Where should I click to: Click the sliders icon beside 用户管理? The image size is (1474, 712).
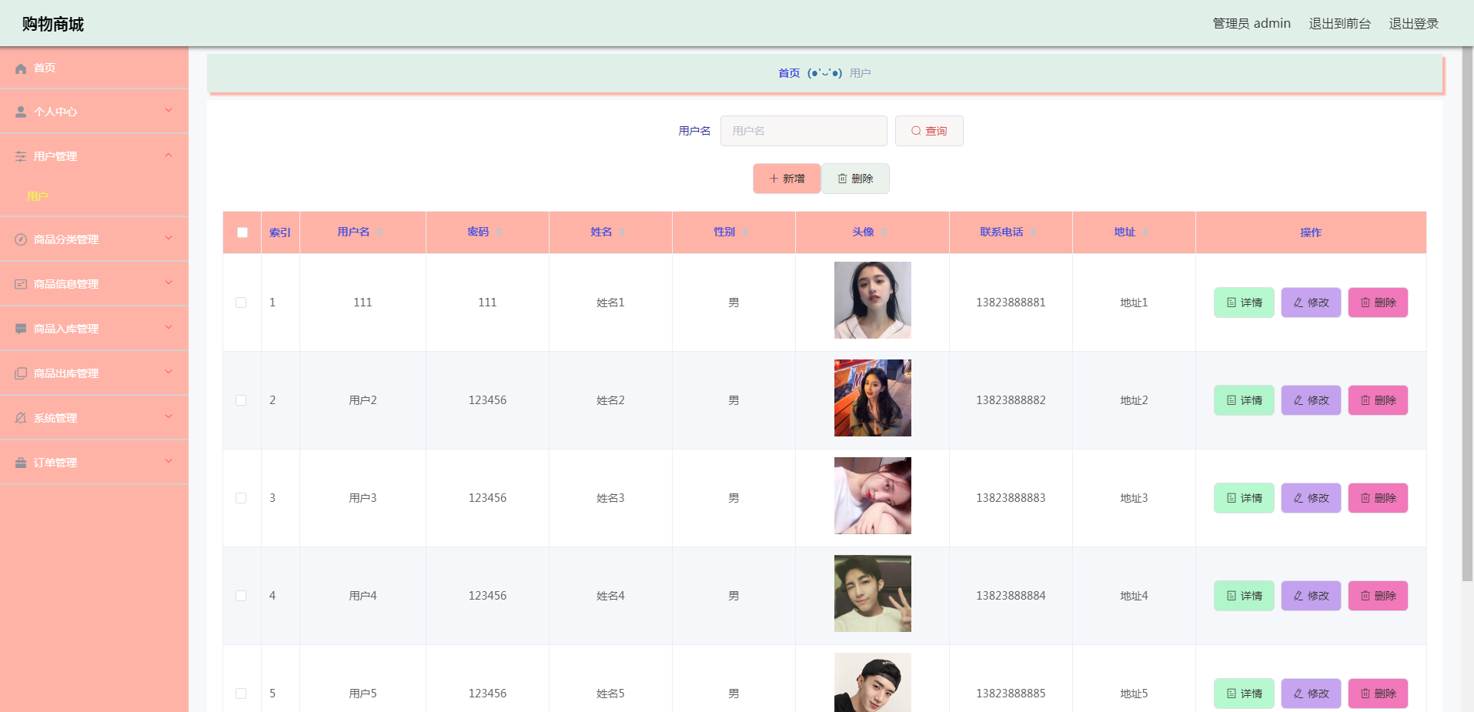pos(21,157)
